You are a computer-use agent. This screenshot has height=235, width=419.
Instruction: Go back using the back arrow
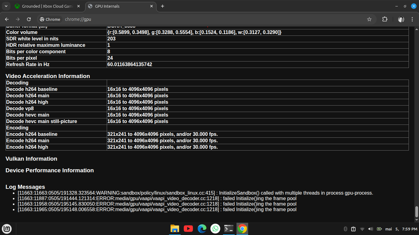coord(7,19)
